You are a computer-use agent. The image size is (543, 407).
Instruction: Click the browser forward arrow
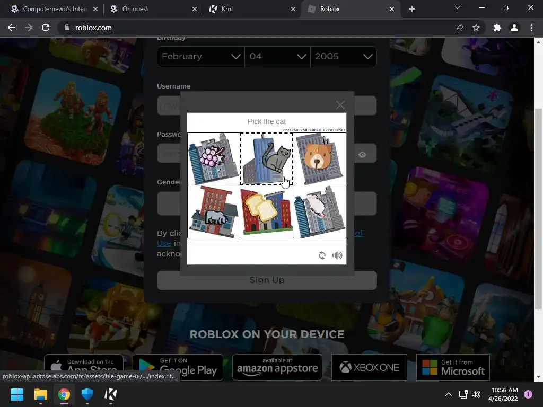[x=29, y=28]
